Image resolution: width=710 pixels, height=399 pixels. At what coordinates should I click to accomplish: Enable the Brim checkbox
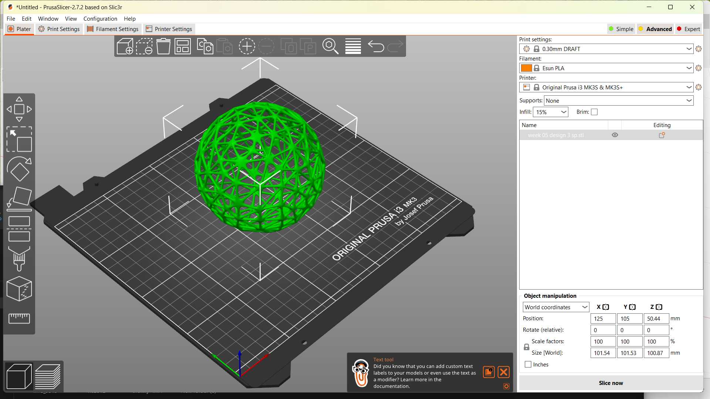(594, 112)
